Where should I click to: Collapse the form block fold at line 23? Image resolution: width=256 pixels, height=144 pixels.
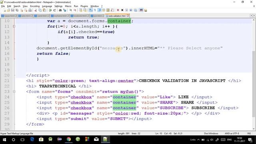click(x=14, y=92)
